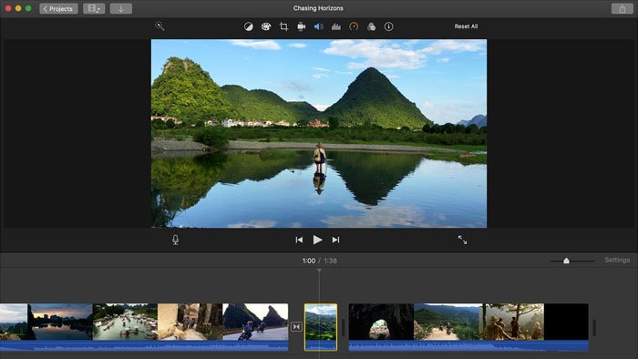Show the media browser
This screenshot has width=638, height=359.
click(94, 8)
